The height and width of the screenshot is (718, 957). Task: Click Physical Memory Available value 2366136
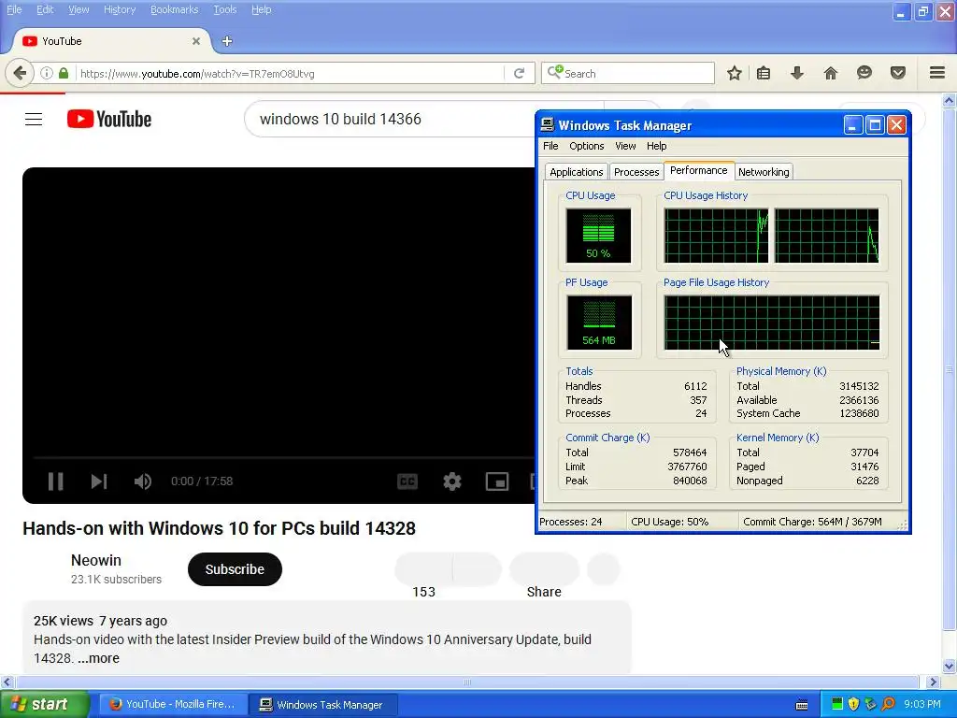pyautogui.click(x=859, y=400)
